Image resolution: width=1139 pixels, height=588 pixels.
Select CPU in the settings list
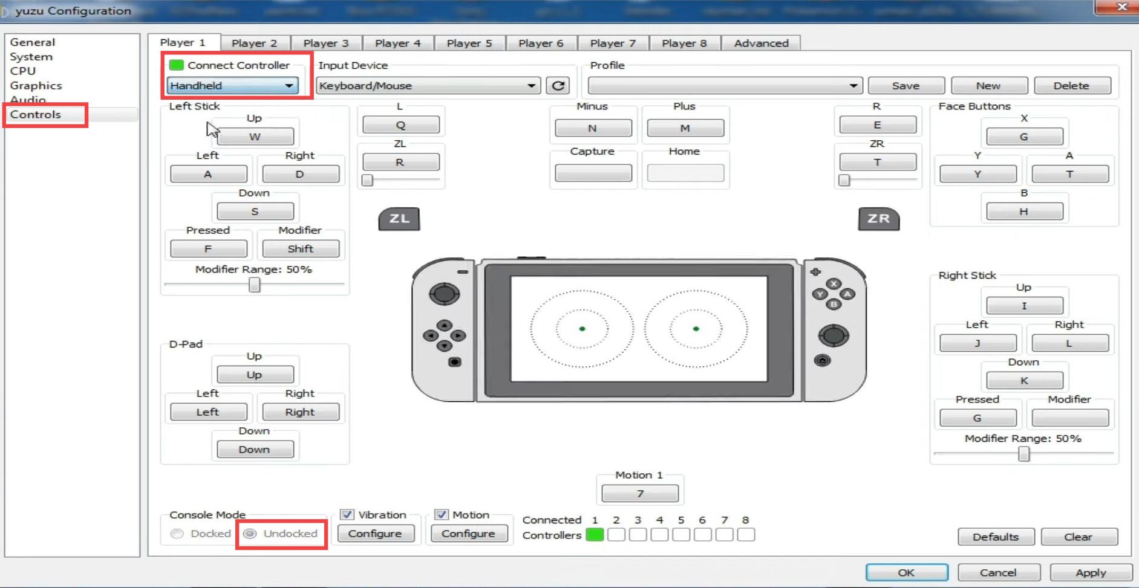23,71
